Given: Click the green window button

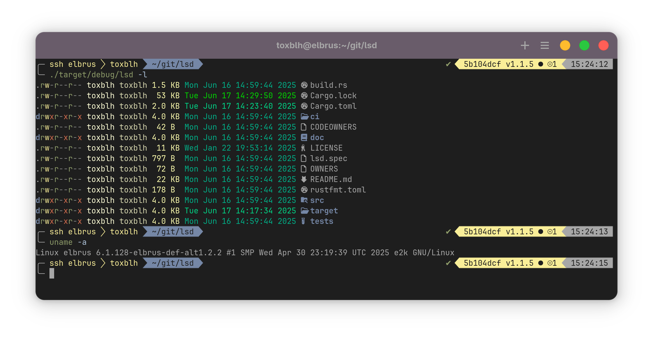Looking at the screenshot, I should pos(584,45).
